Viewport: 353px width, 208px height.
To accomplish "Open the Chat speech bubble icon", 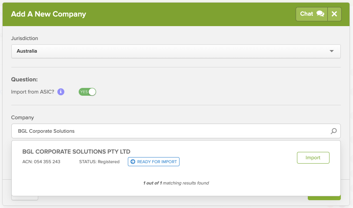I will point(320,14).
